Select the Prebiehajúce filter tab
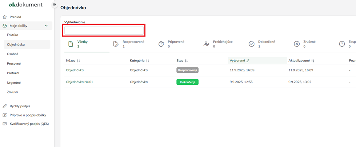Viewport: 356px width, 147px height. pyautogui.click(x=223, y=44)
